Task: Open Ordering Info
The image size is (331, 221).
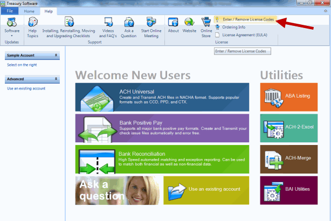Action: coord(230,27)
